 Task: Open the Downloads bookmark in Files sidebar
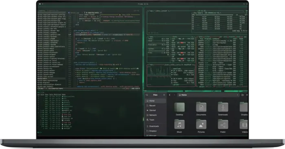point(156,126)
